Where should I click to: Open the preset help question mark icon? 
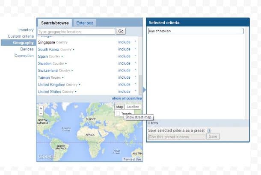point(209,131)
